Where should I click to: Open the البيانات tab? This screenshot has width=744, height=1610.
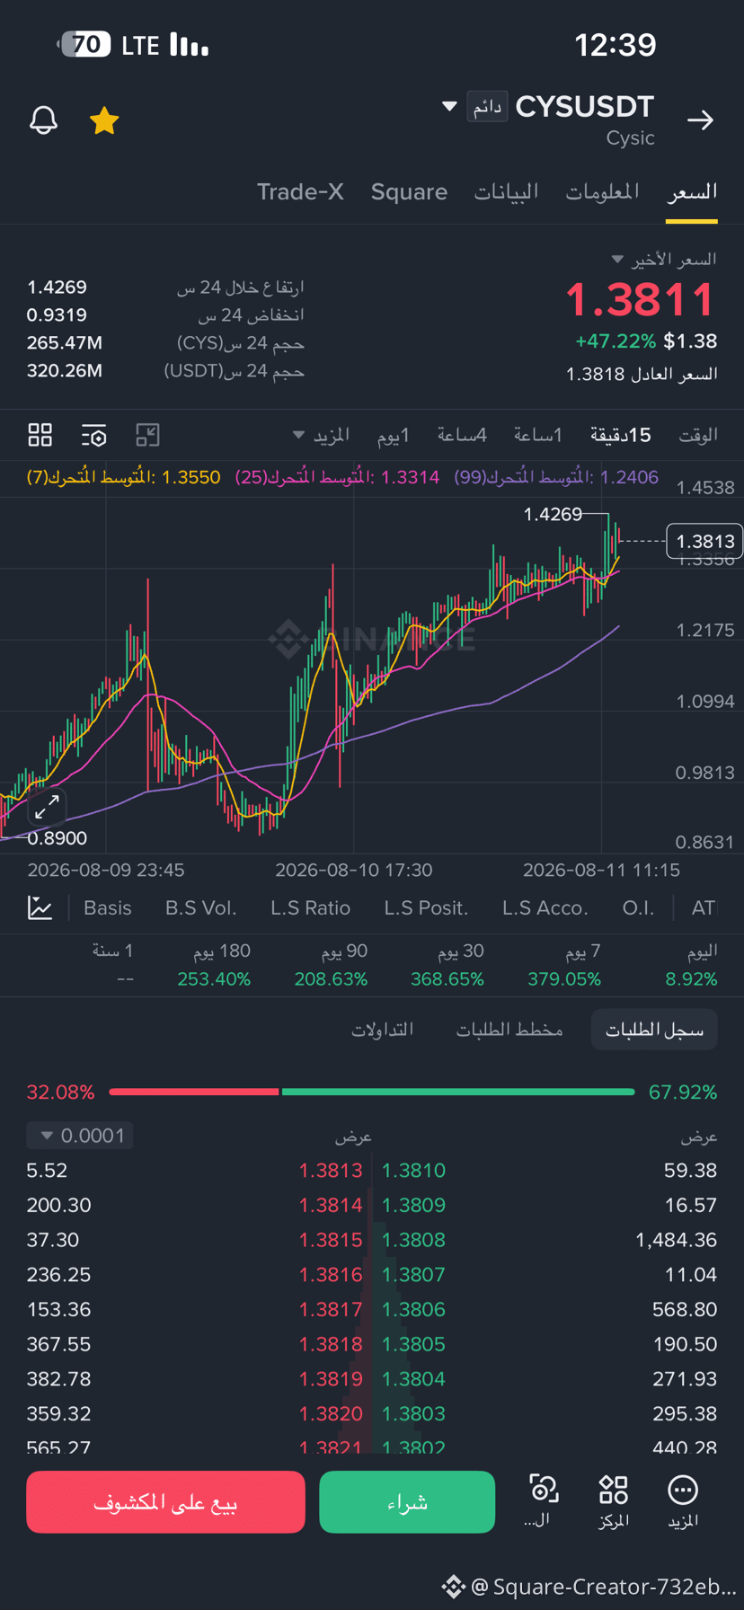506,191
